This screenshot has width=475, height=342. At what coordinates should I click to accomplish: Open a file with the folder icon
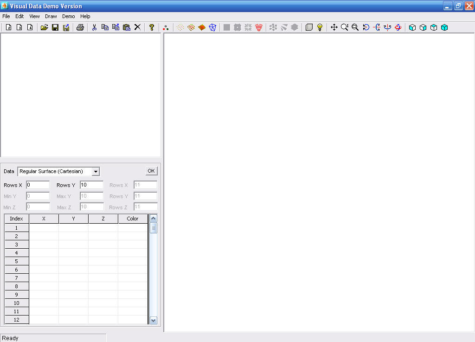[x=44, y=27]
